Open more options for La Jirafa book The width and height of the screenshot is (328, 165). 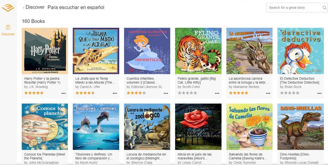click(x=114, y=93)
